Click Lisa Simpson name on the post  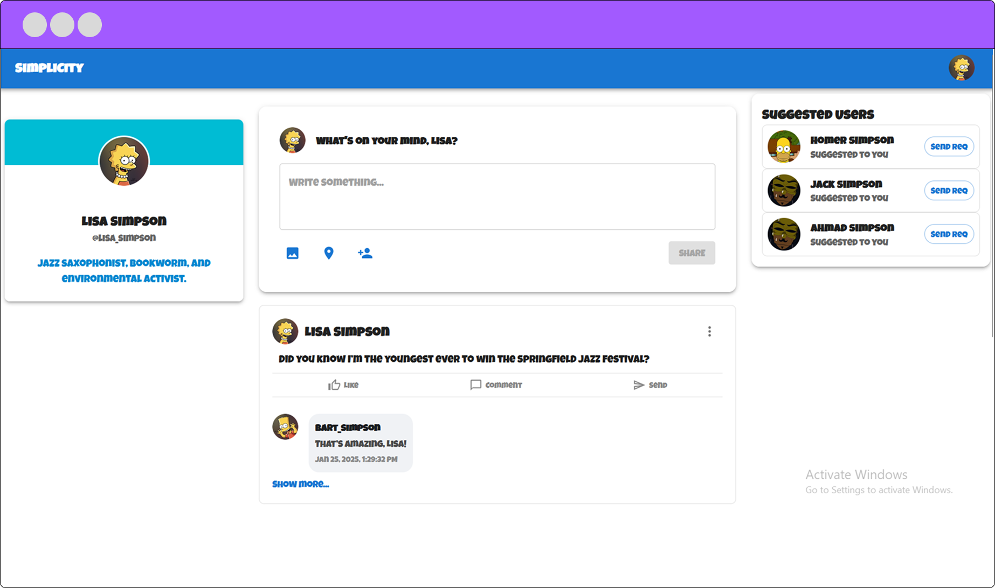pos(347,332)
